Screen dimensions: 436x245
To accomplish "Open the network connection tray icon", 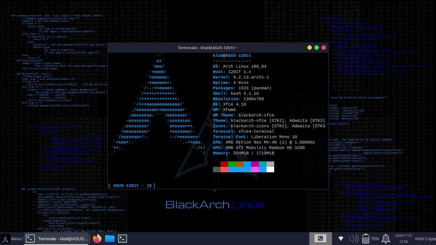I will (x=341, y=239).
